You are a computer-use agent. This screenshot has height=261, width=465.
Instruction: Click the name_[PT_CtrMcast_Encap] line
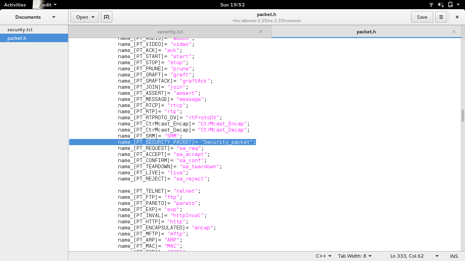point(184,124)
